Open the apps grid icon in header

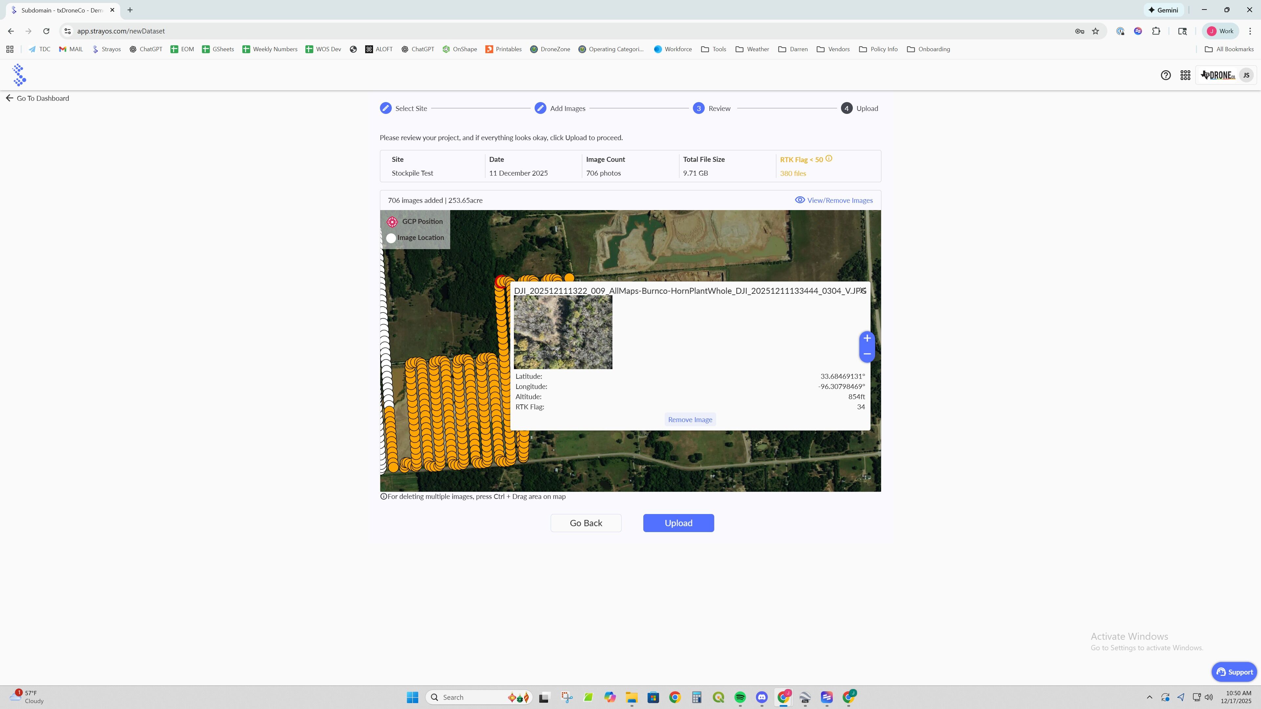(x=1185, y=75)
